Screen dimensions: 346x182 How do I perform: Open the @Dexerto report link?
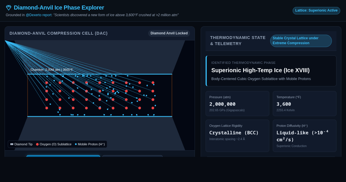pos(39,15)
